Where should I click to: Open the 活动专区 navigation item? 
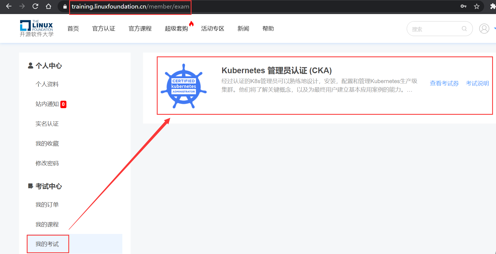click(213, 29)
